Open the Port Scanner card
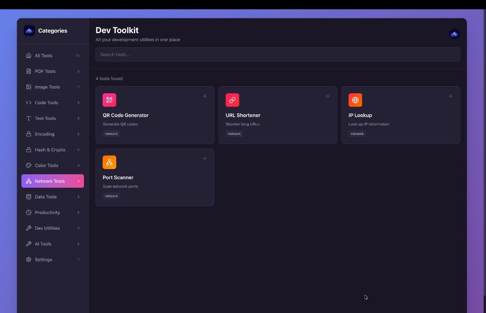Viewport: 486px width, 313px height. pyautogui.click(x=155, y=177)
